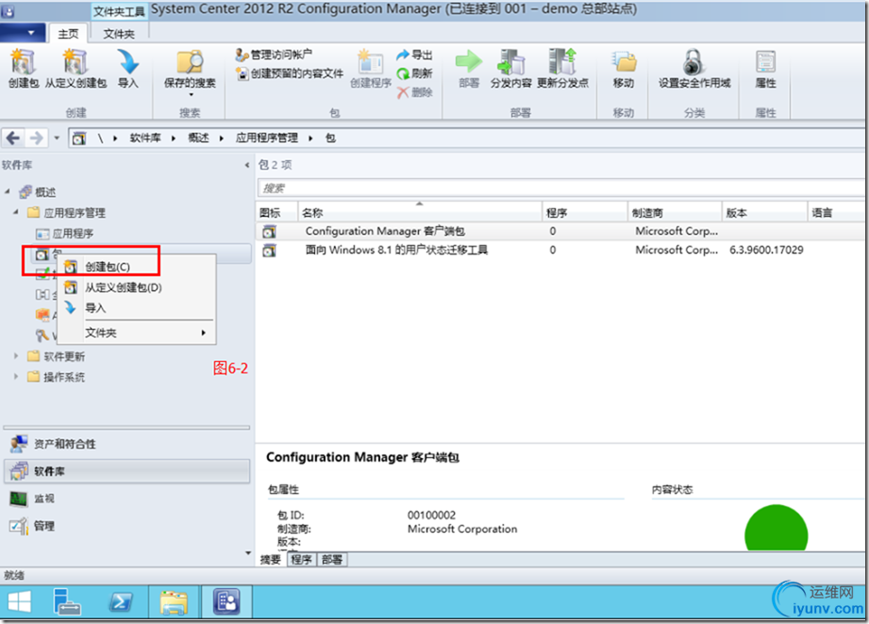Viewport: 869px width, 624px height.
Task: Click the 创建包 ribbon icon
Action: click(x=24, y=61)
